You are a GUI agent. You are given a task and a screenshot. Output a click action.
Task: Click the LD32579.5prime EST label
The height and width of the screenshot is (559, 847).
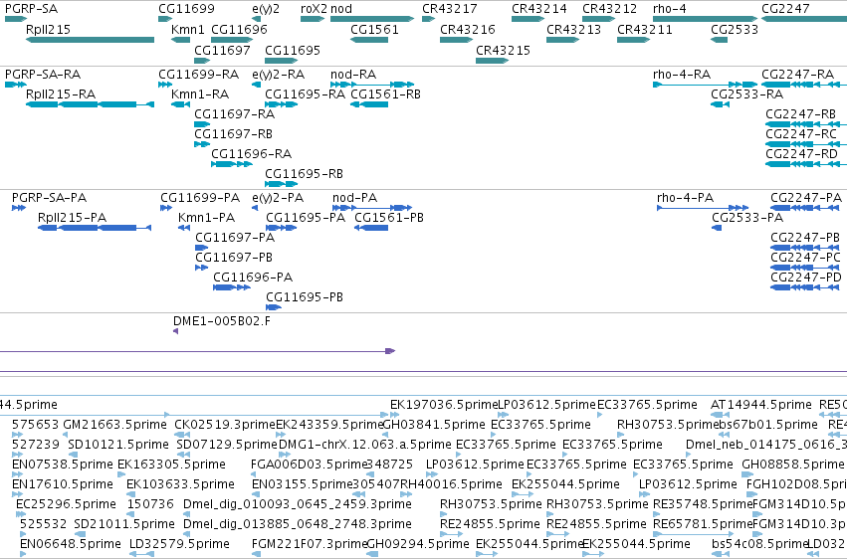pos(179,544)
